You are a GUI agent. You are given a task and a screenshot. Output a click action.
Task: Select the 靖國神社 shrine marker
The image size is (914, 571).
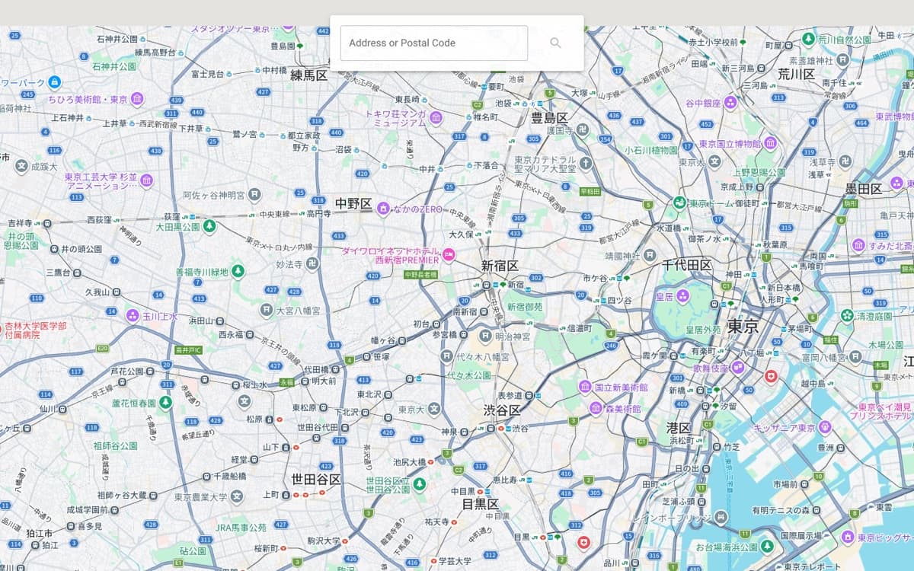pos(649,255)
